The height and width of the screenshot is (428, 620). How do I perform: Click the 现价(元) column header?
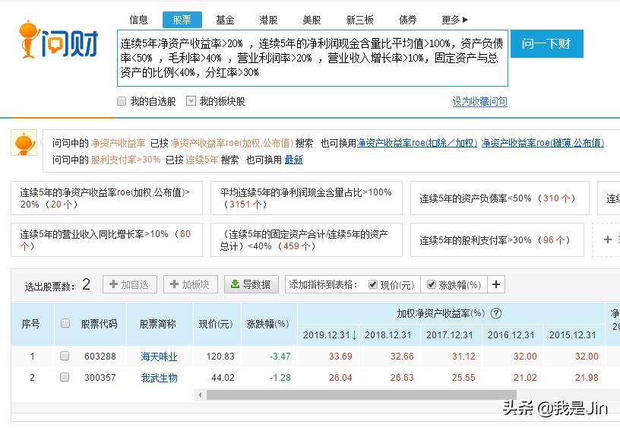[x=216, y=324]
